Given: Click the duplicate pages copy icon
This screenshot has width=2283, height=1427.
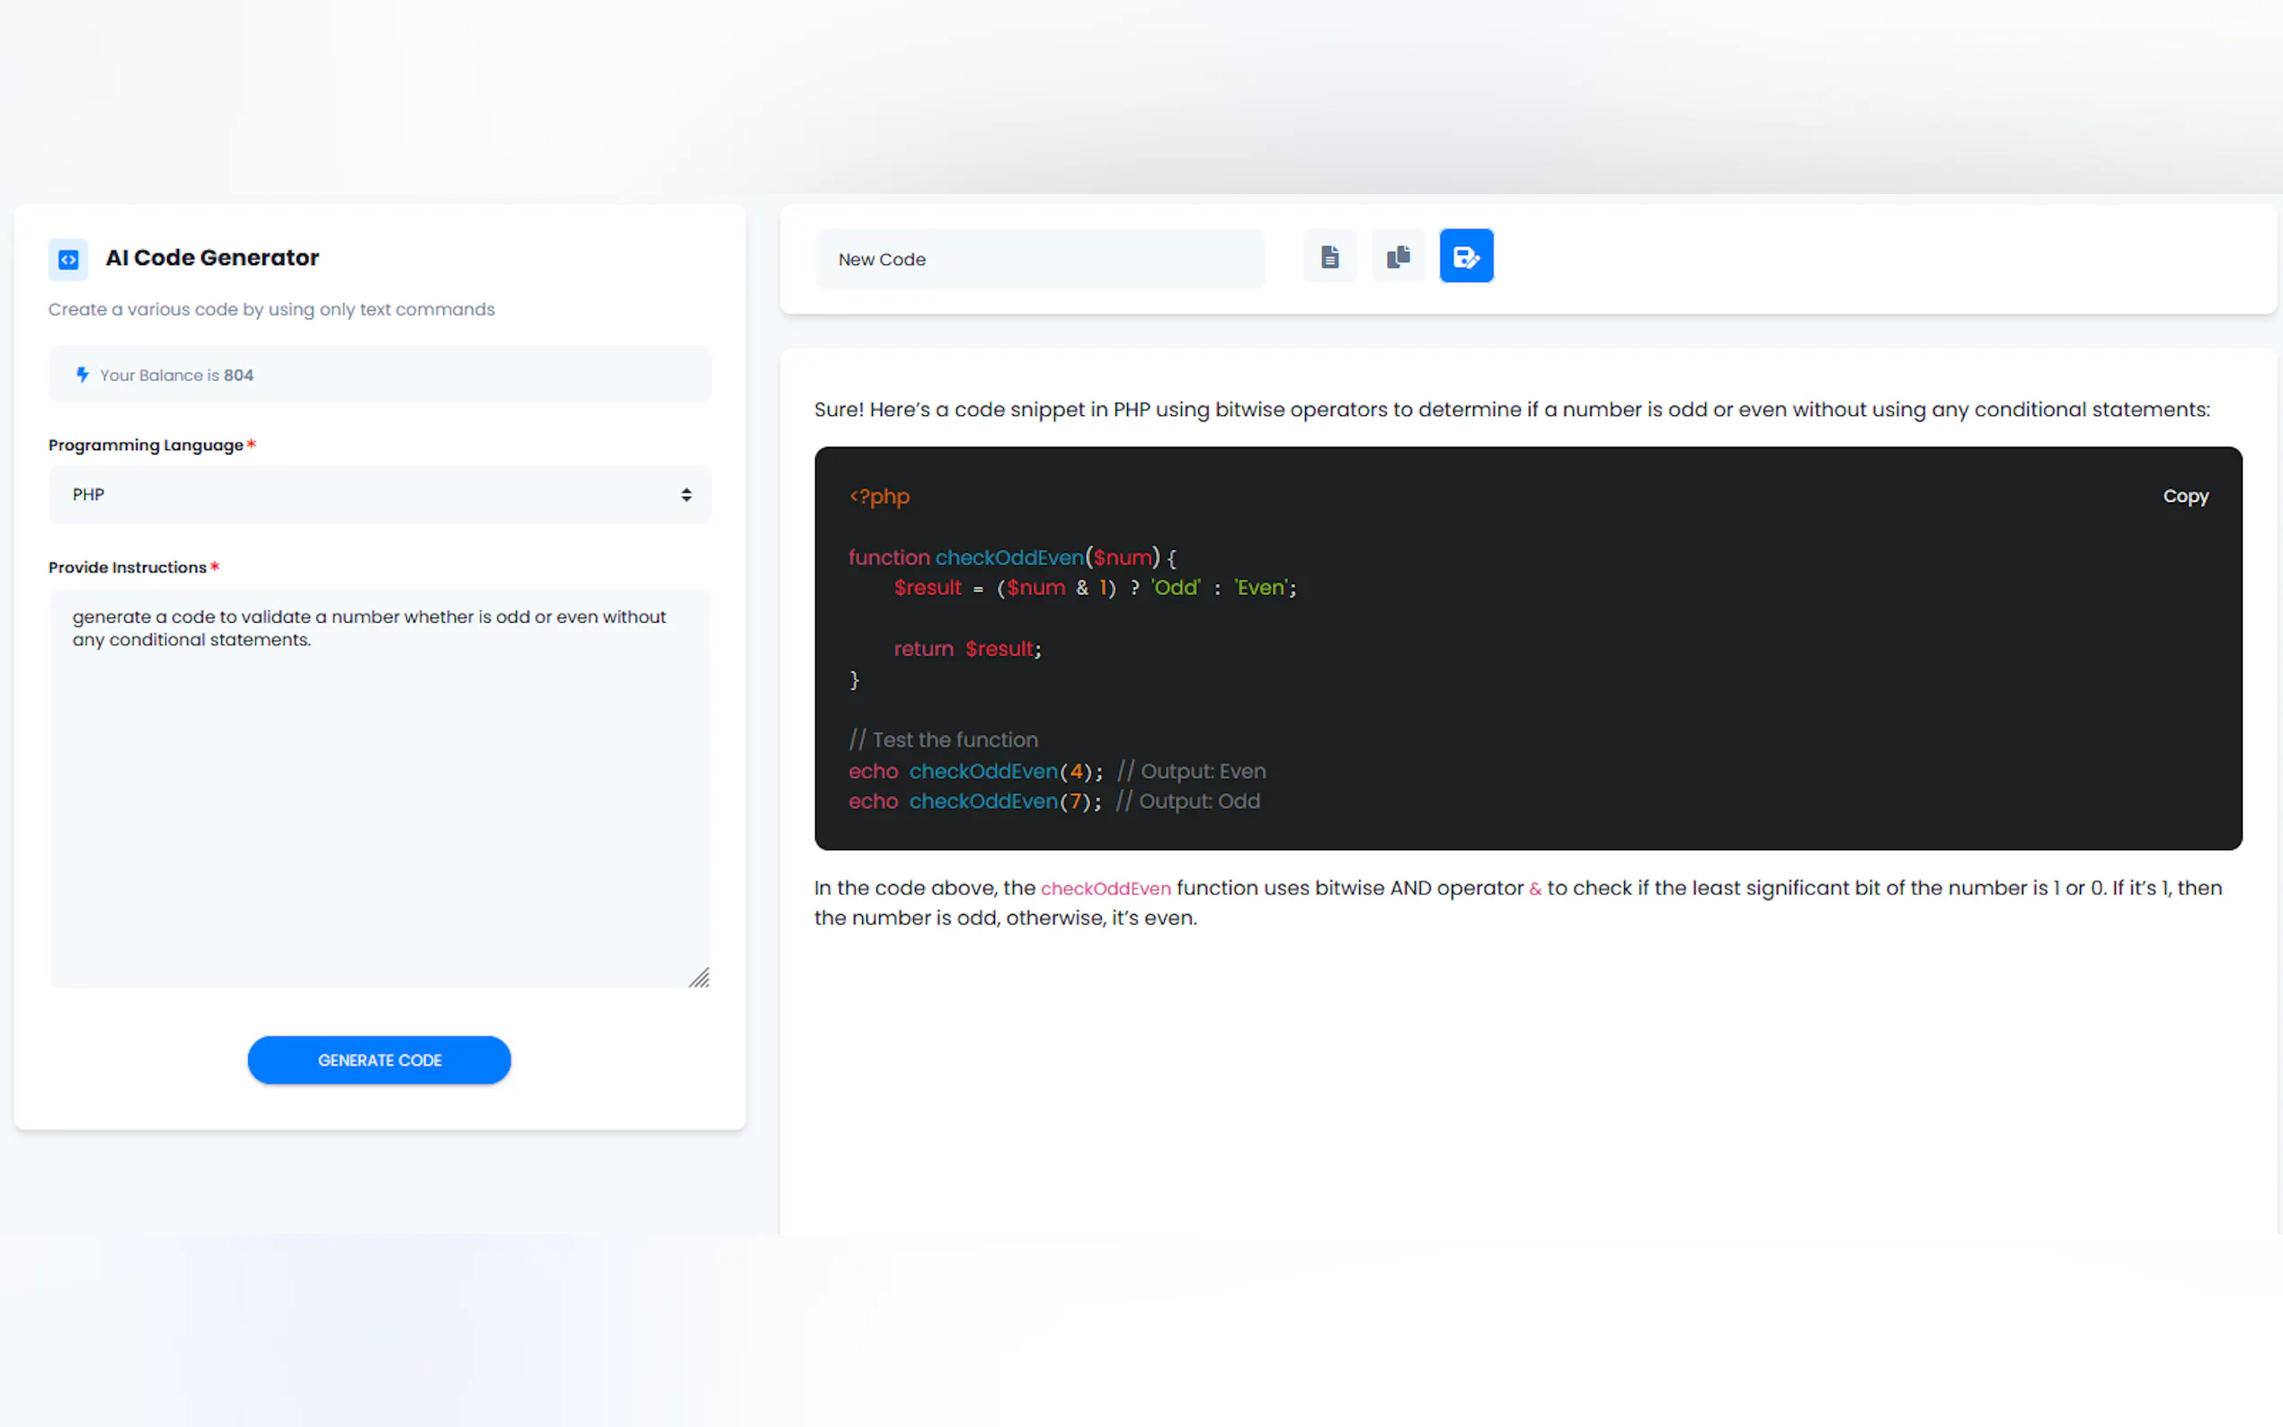Looking at the screenshot, I should [x=1398, y=257].
